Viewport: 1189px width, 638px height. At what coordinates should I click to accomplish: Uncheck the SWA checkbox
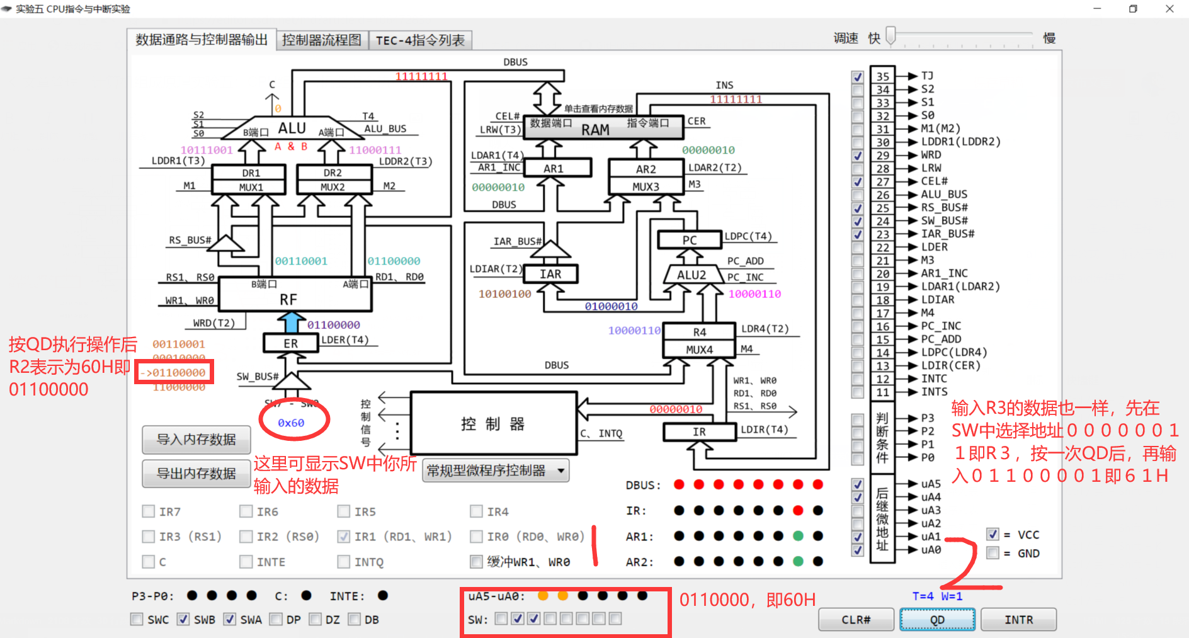point(230,620)
